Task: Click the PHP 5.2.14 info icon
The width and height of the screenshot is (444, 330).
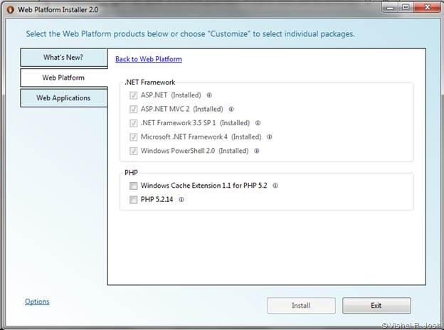Action: coord(181,200)
